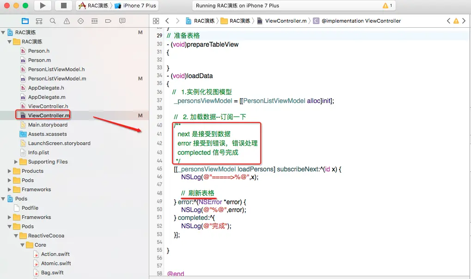Click the // 准备表格 comment line

pos(183,36)
